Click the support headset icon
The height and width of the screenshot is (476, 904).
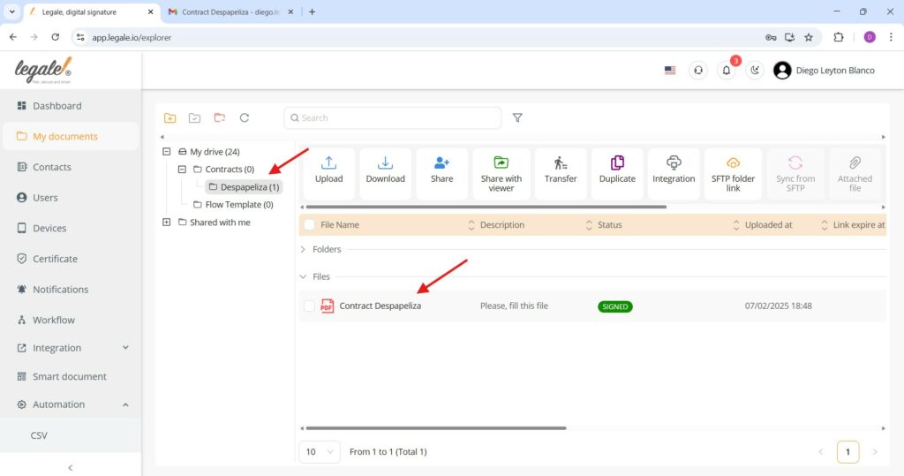(x=698, y=71)
